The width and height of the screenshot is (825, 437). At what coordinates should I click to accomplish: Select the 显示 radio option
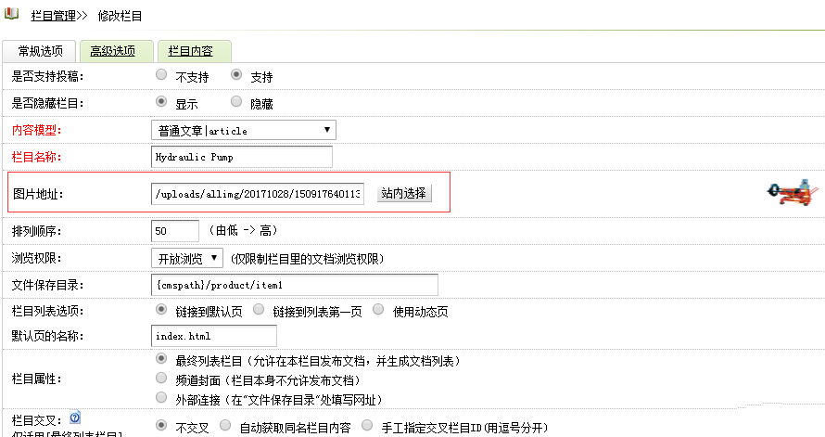[162, 102]
